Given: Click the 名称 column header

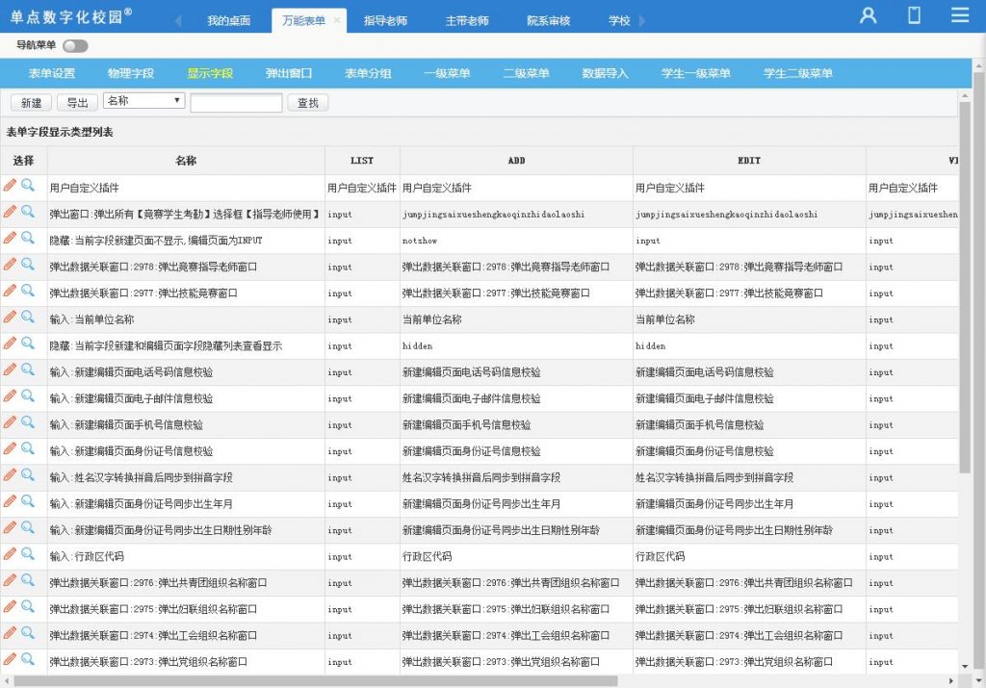Looking at the screenshot, I should [x=186, y=161].
